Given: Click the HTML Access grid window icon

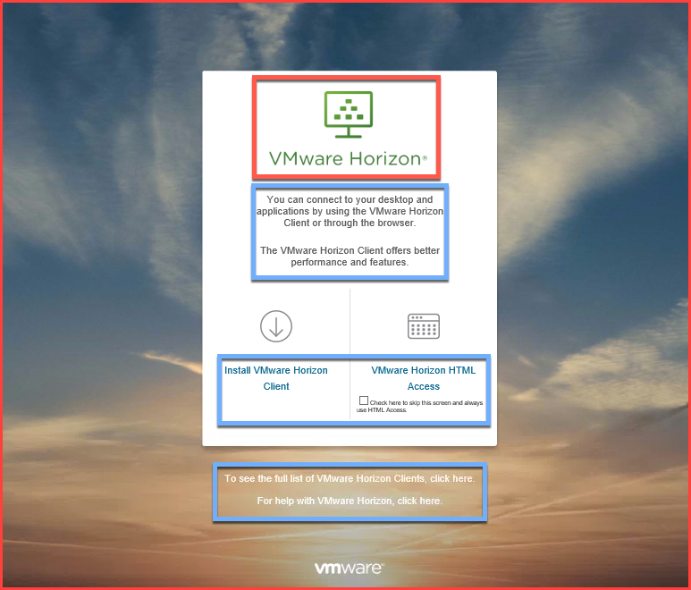Looking at the screenshot, I should point(424,326).
